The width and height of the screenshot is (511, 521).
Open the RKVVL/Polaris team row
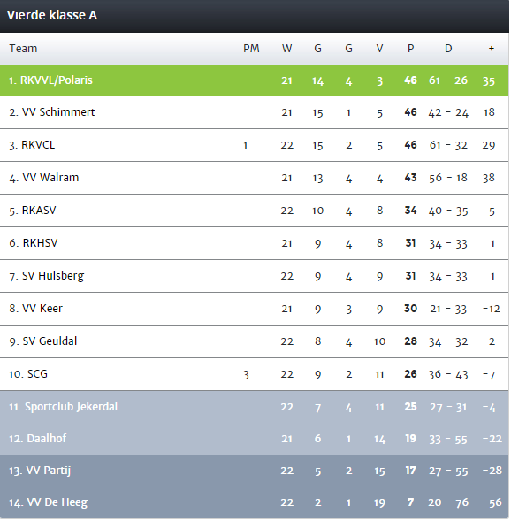[255, 80]
